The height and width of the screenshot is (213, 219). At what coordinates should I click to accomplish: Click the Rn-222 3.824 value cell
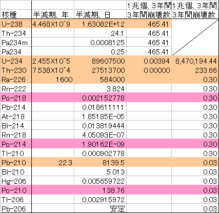[101, 89]
